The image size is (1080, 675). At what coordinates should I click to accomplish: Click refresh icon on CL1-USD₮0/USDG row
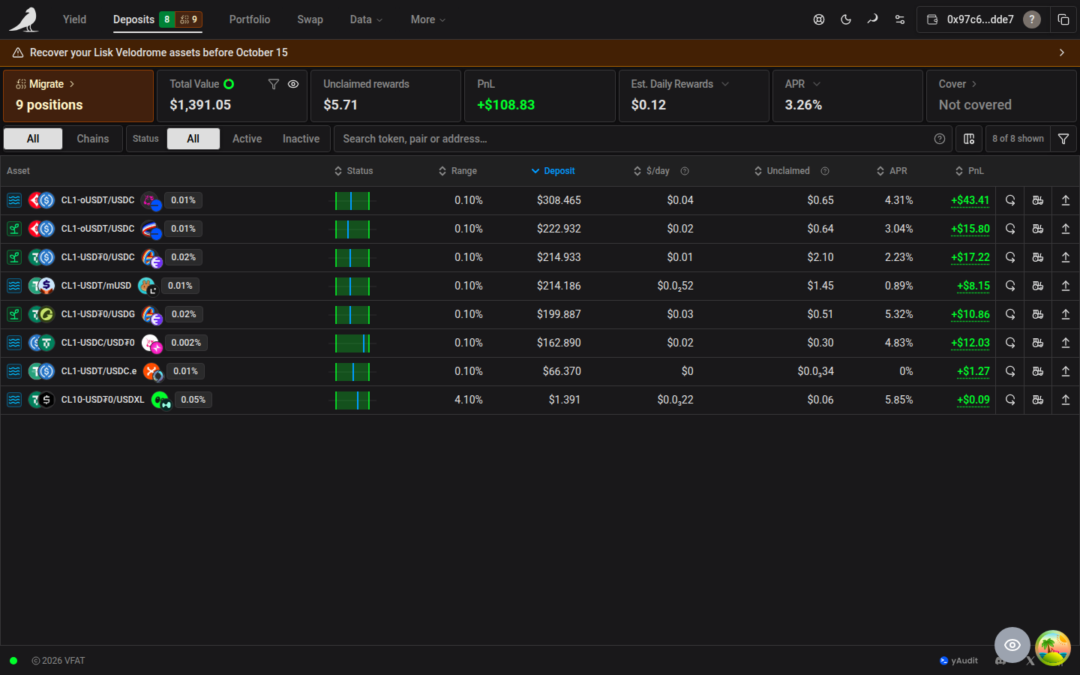point(1010,314)
